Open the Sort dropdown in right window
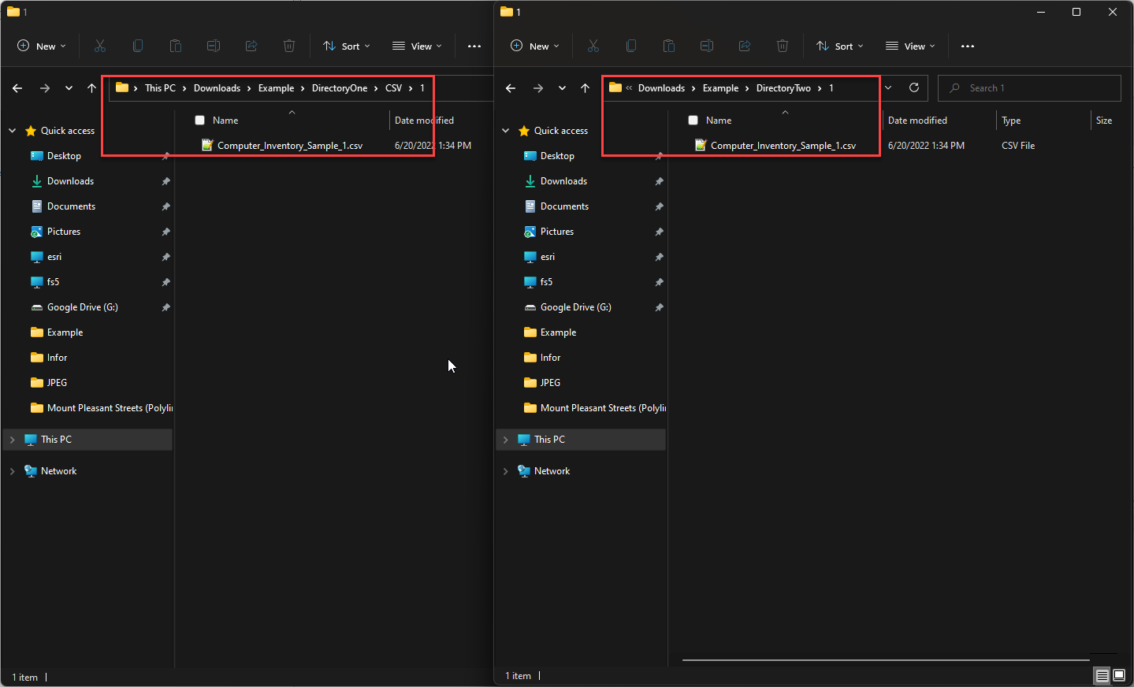 pyautogui.click(x=840, y=46)
